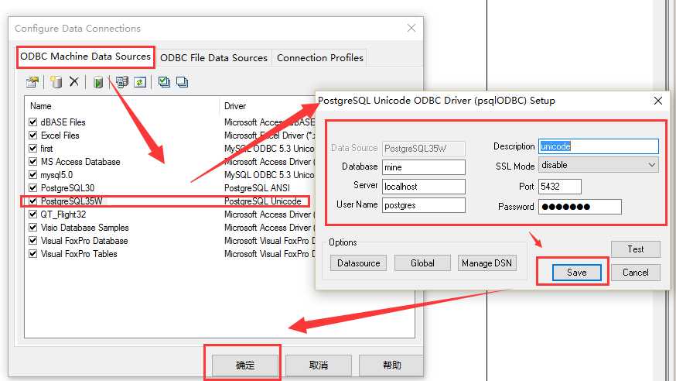Select the 'mysql5.0' data source name
Image resolution: width=676 pixels, height=381 pixels.
[x=56, y=175]
